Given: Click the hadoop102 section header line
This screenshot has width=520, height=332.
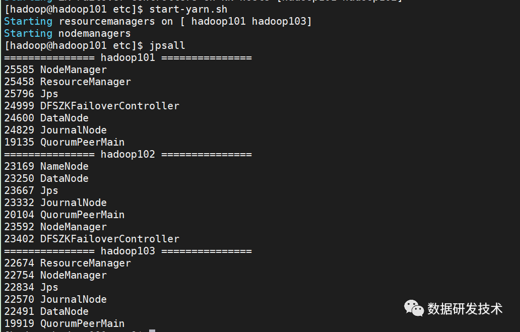Looking at the screenshot, I should pos(128,154).
